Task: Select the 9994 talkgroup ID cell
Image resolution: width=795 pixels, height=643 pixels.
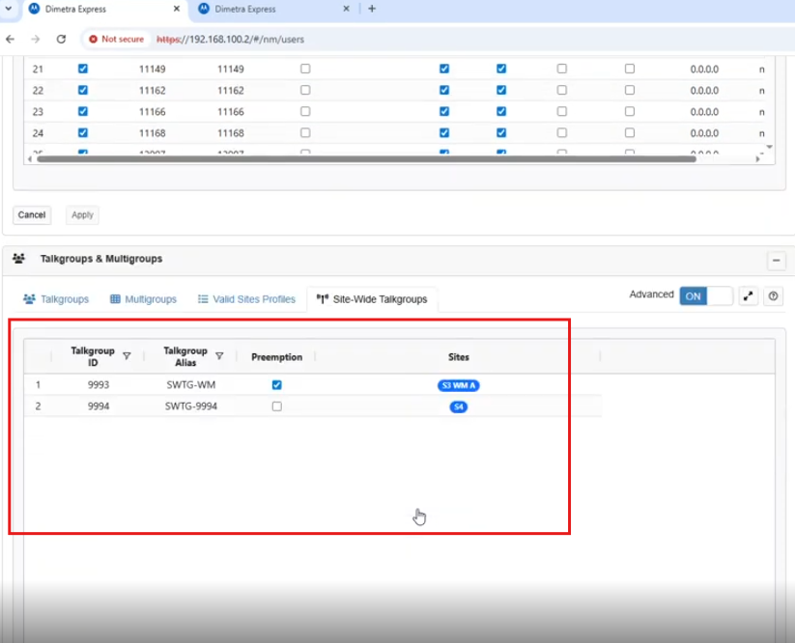Action: point(99,406)
